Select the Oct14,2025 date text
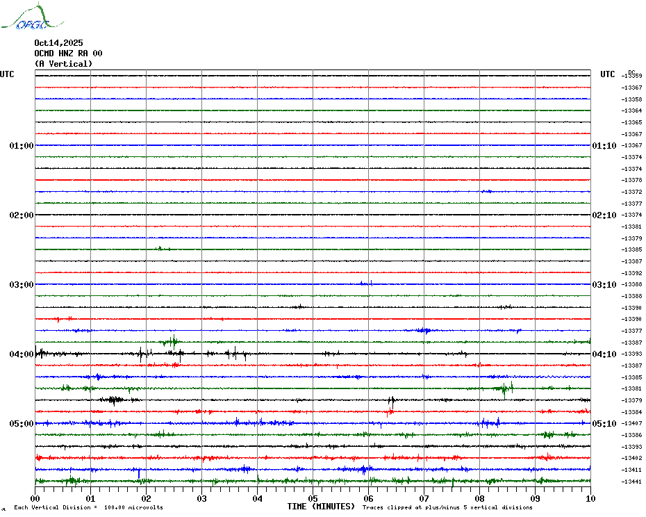646x517 pixels. [x=58, y=43]
